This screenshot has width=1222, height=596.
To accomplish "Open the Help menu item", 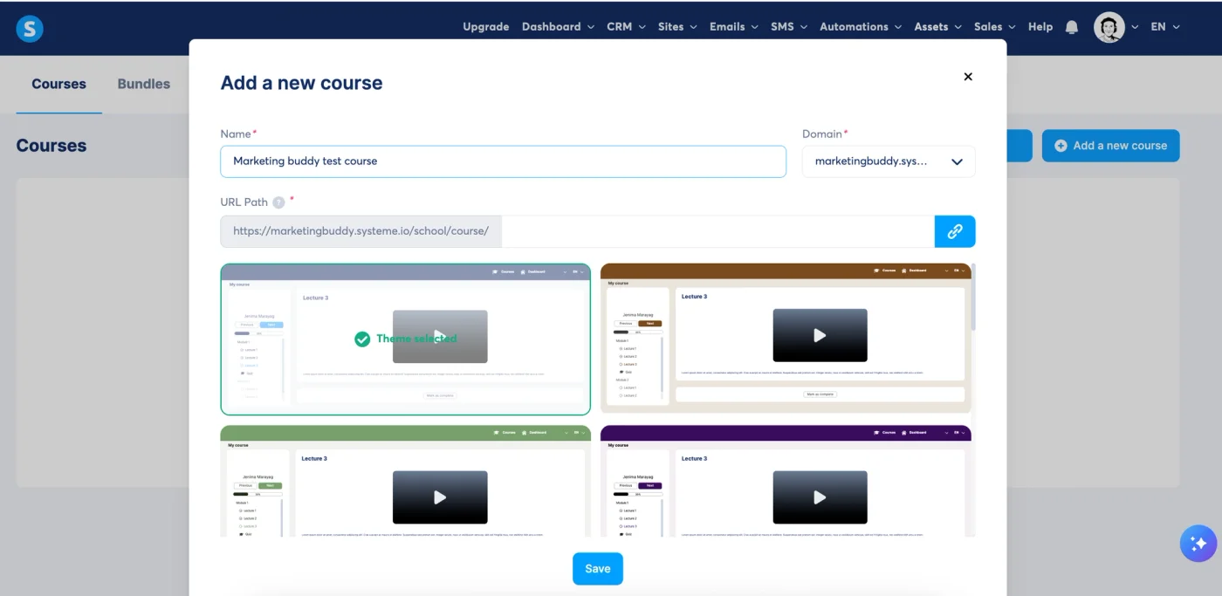I will [1040, 27].
